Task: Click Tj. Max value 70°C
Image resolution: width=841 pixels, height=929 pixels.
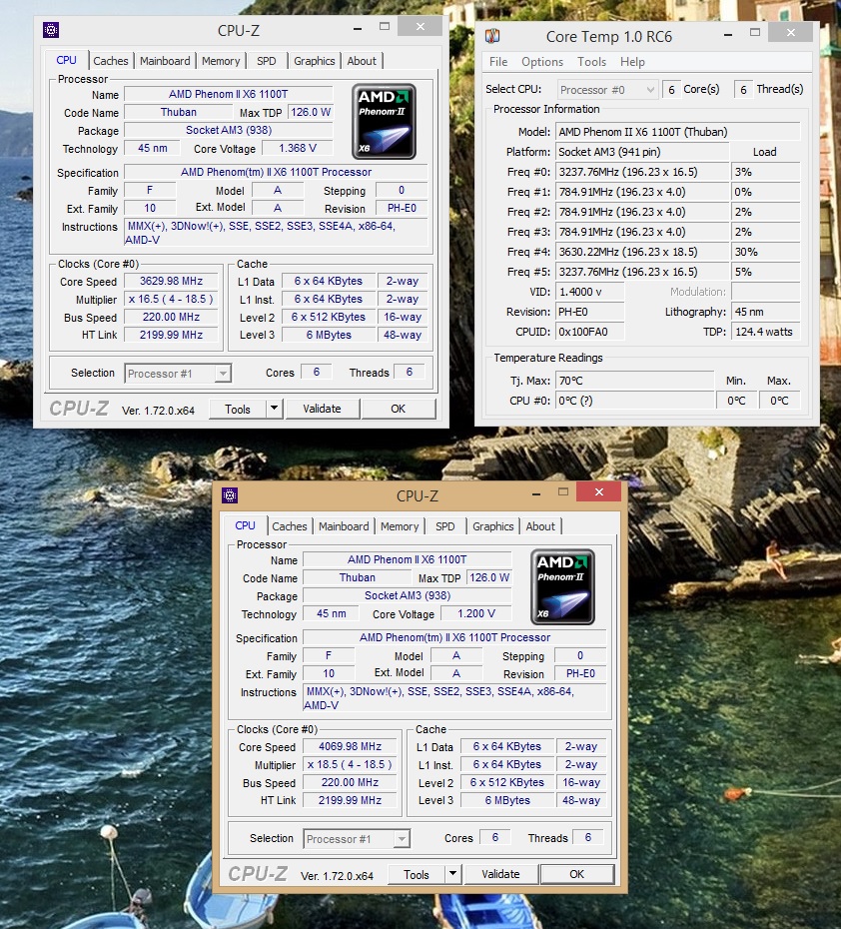Action: point(634,381)
